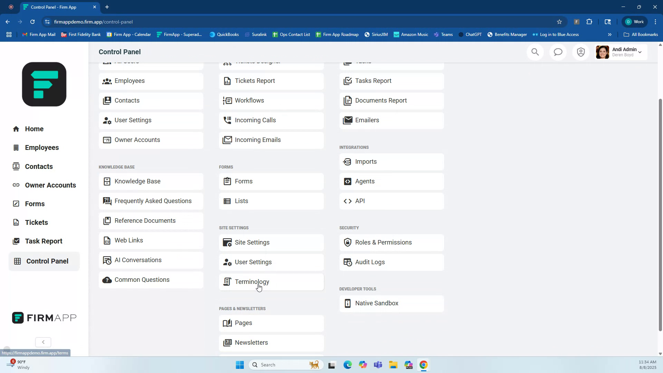
Task: Click the shield support icon in the header
Action: 580,52
